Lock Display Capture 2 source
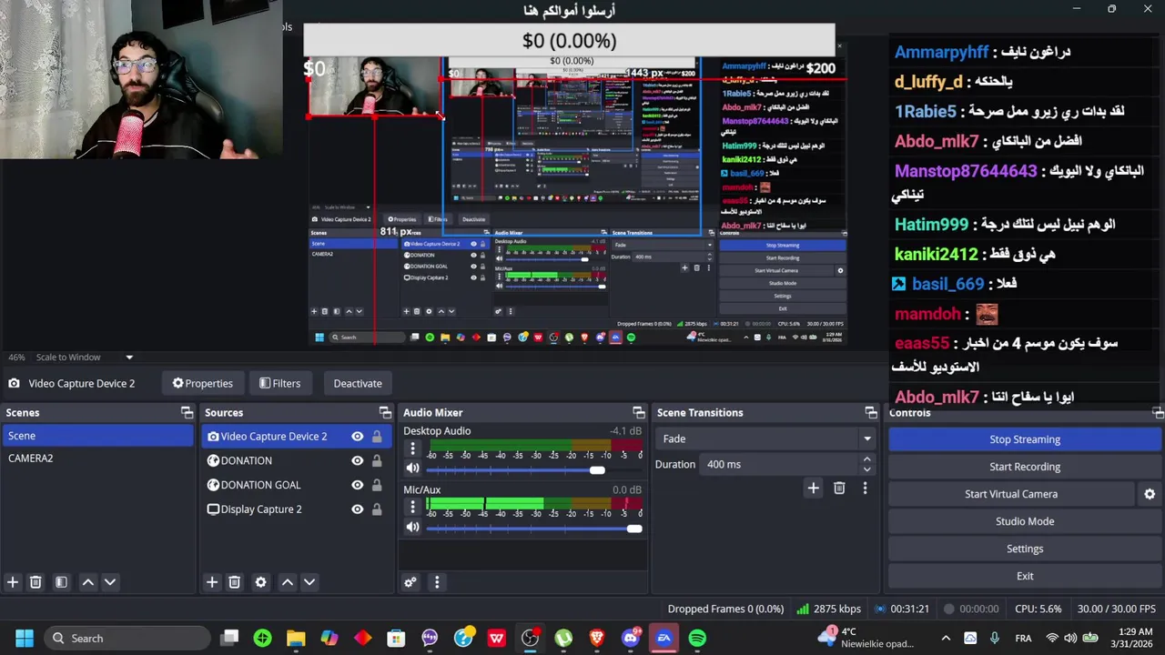Viewport: 1165px width, 655px height. pyautogui.click(x=377, y=509)
